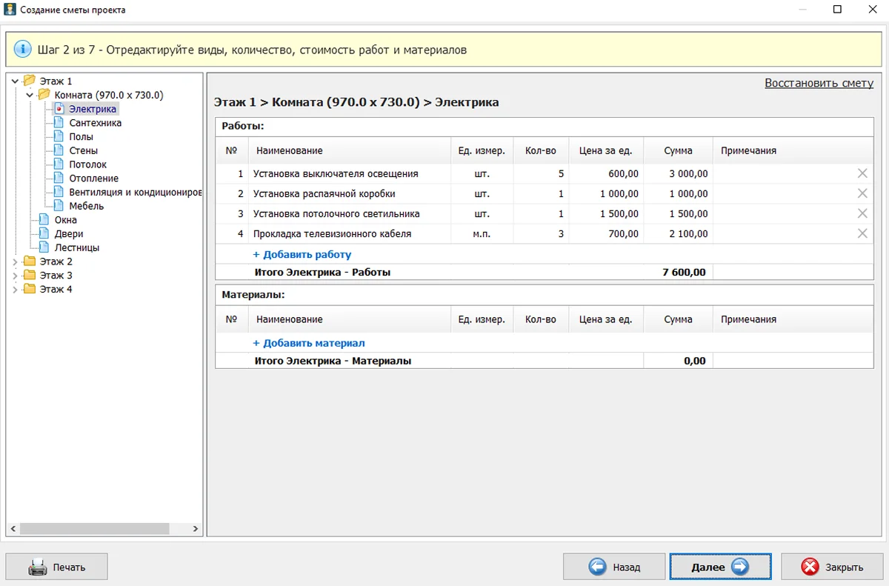The image size is (889, 586).
Task: Remove the television cable row
Action: click(x=862, y=233)
